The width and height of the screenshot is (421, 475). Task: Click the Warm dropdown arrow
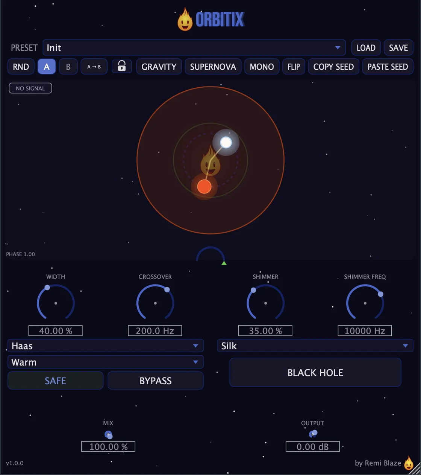pyautogui.click(x=195, y=362)
